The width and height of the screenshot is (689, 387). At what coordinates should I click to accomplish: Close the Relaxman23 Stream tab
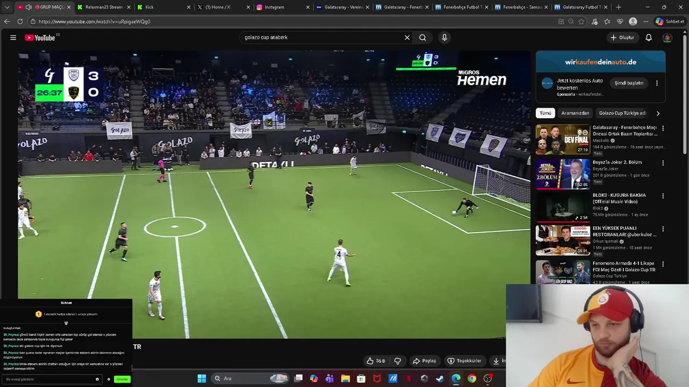point(129,7)
